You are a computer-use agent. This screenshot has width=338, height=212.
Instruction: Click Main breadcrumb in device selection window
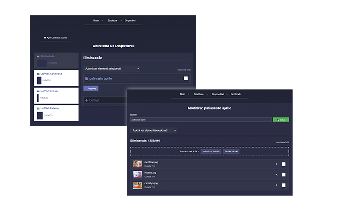[96, 20]
